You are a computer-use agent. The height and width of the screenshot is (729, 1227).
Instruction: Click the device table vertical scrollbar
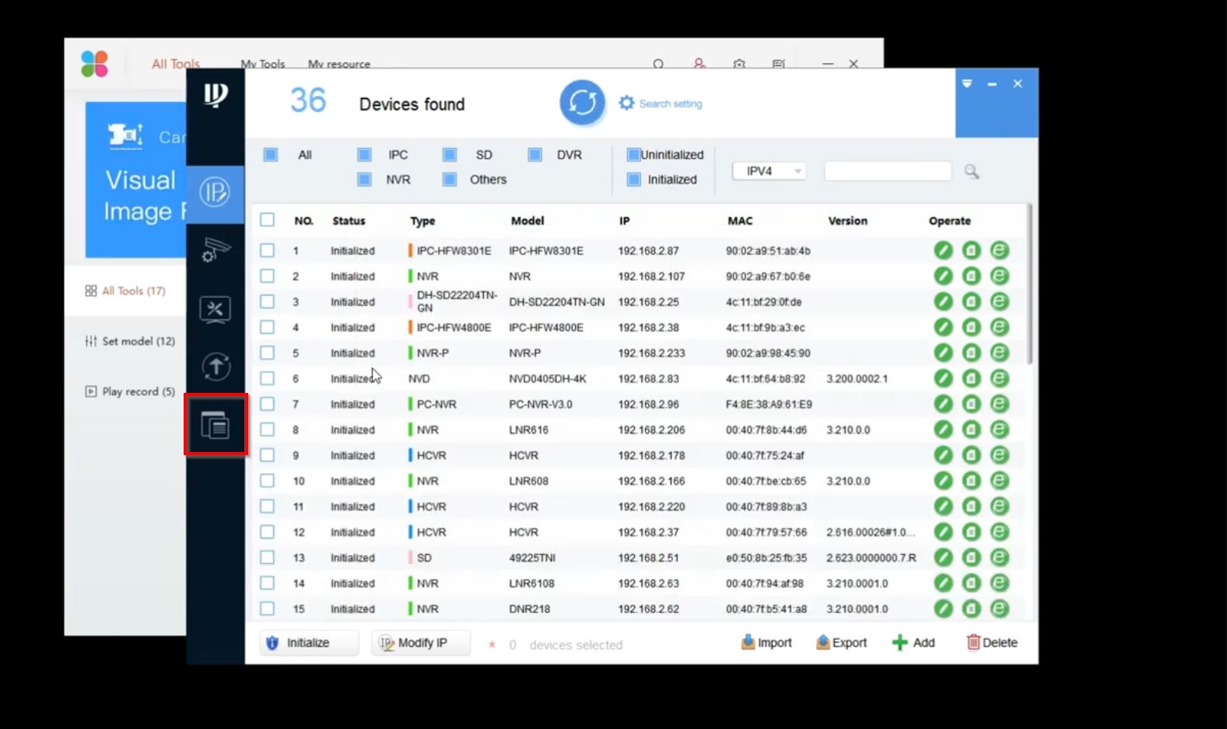[1029, 284]
